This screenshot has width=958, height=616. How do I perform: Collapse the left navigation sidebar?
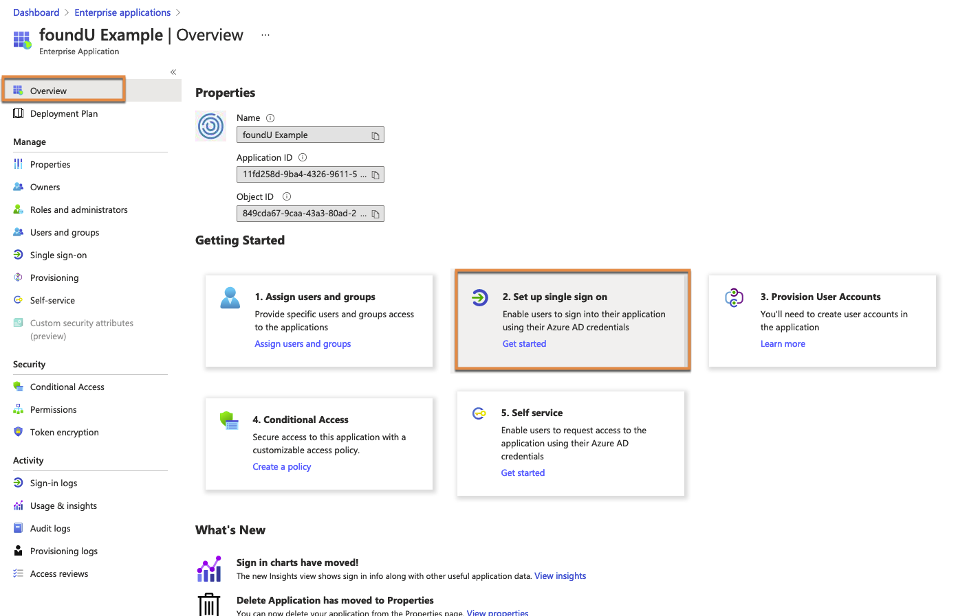pos(173,72)
